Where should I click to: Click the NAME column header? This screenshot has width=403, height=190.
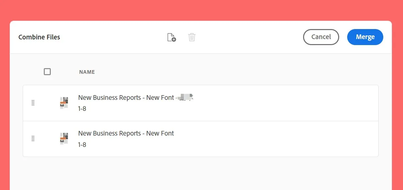(87, 72)
